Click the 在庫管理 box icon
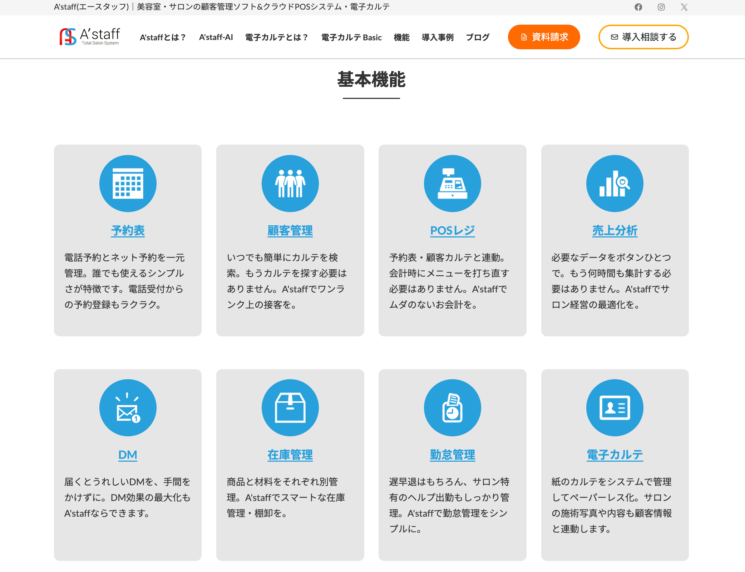745x572 pixels. [x=290, y=407]
